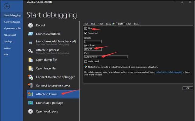Viewport: 195px width, 121px height.
Task: Click the Launch executable icon
Action: point(30,34)
